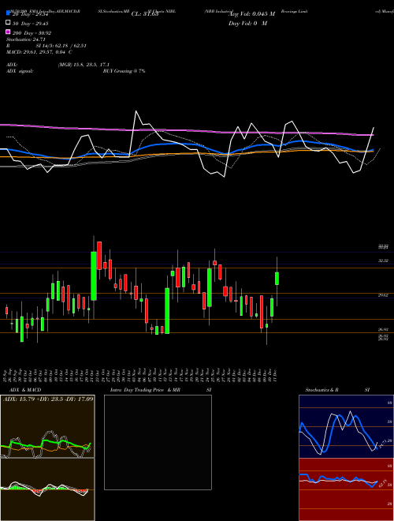Click the blue 20 Day legend swatch
Image resolution: width=394 pixels, height=521 pixels.
[x=9, y=13]
